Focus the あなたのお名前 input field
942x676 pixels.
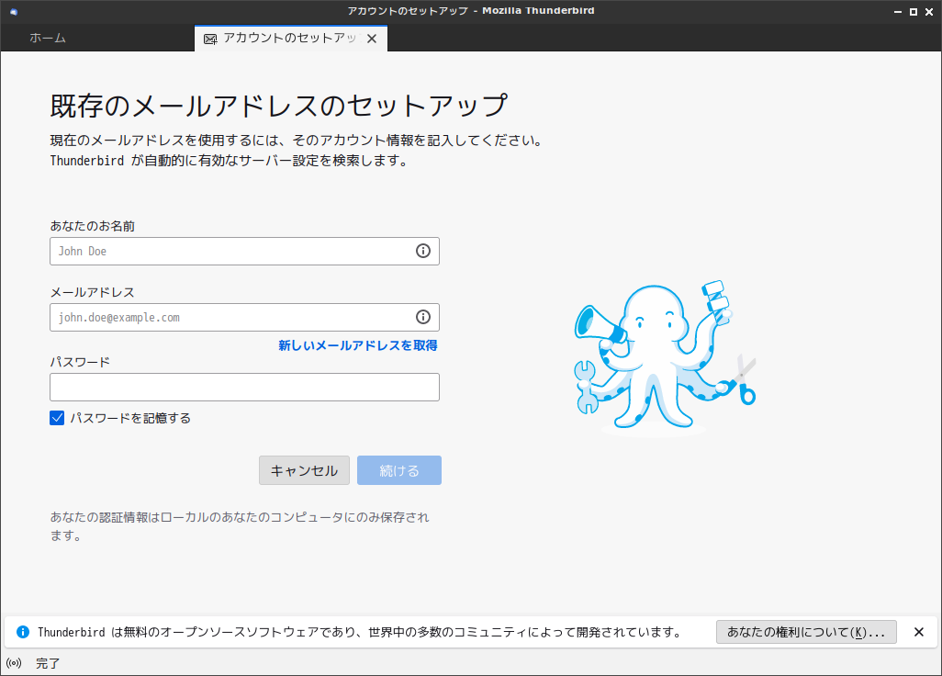pos(244,251)
